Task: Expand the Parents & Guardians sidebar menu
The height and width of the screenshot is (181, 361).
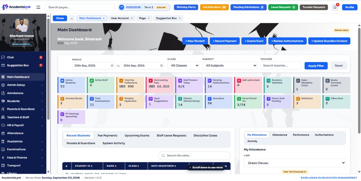Action: 22,109
